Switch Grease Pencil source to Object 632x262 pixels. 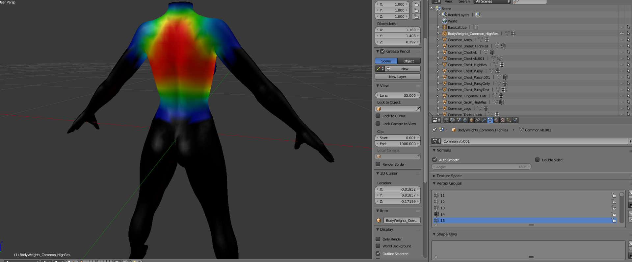point(409,61)
